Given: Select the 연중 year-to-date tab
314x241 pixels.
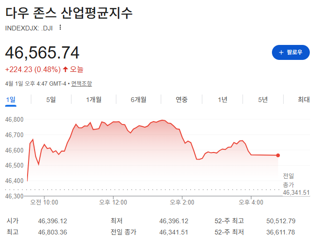Looking at the screenshot, I should point(181,99).
